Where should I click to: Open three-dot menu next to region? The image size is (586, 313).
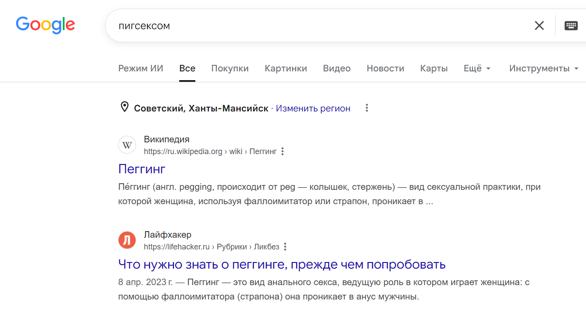pyautogui.click(x=367, y=108)
